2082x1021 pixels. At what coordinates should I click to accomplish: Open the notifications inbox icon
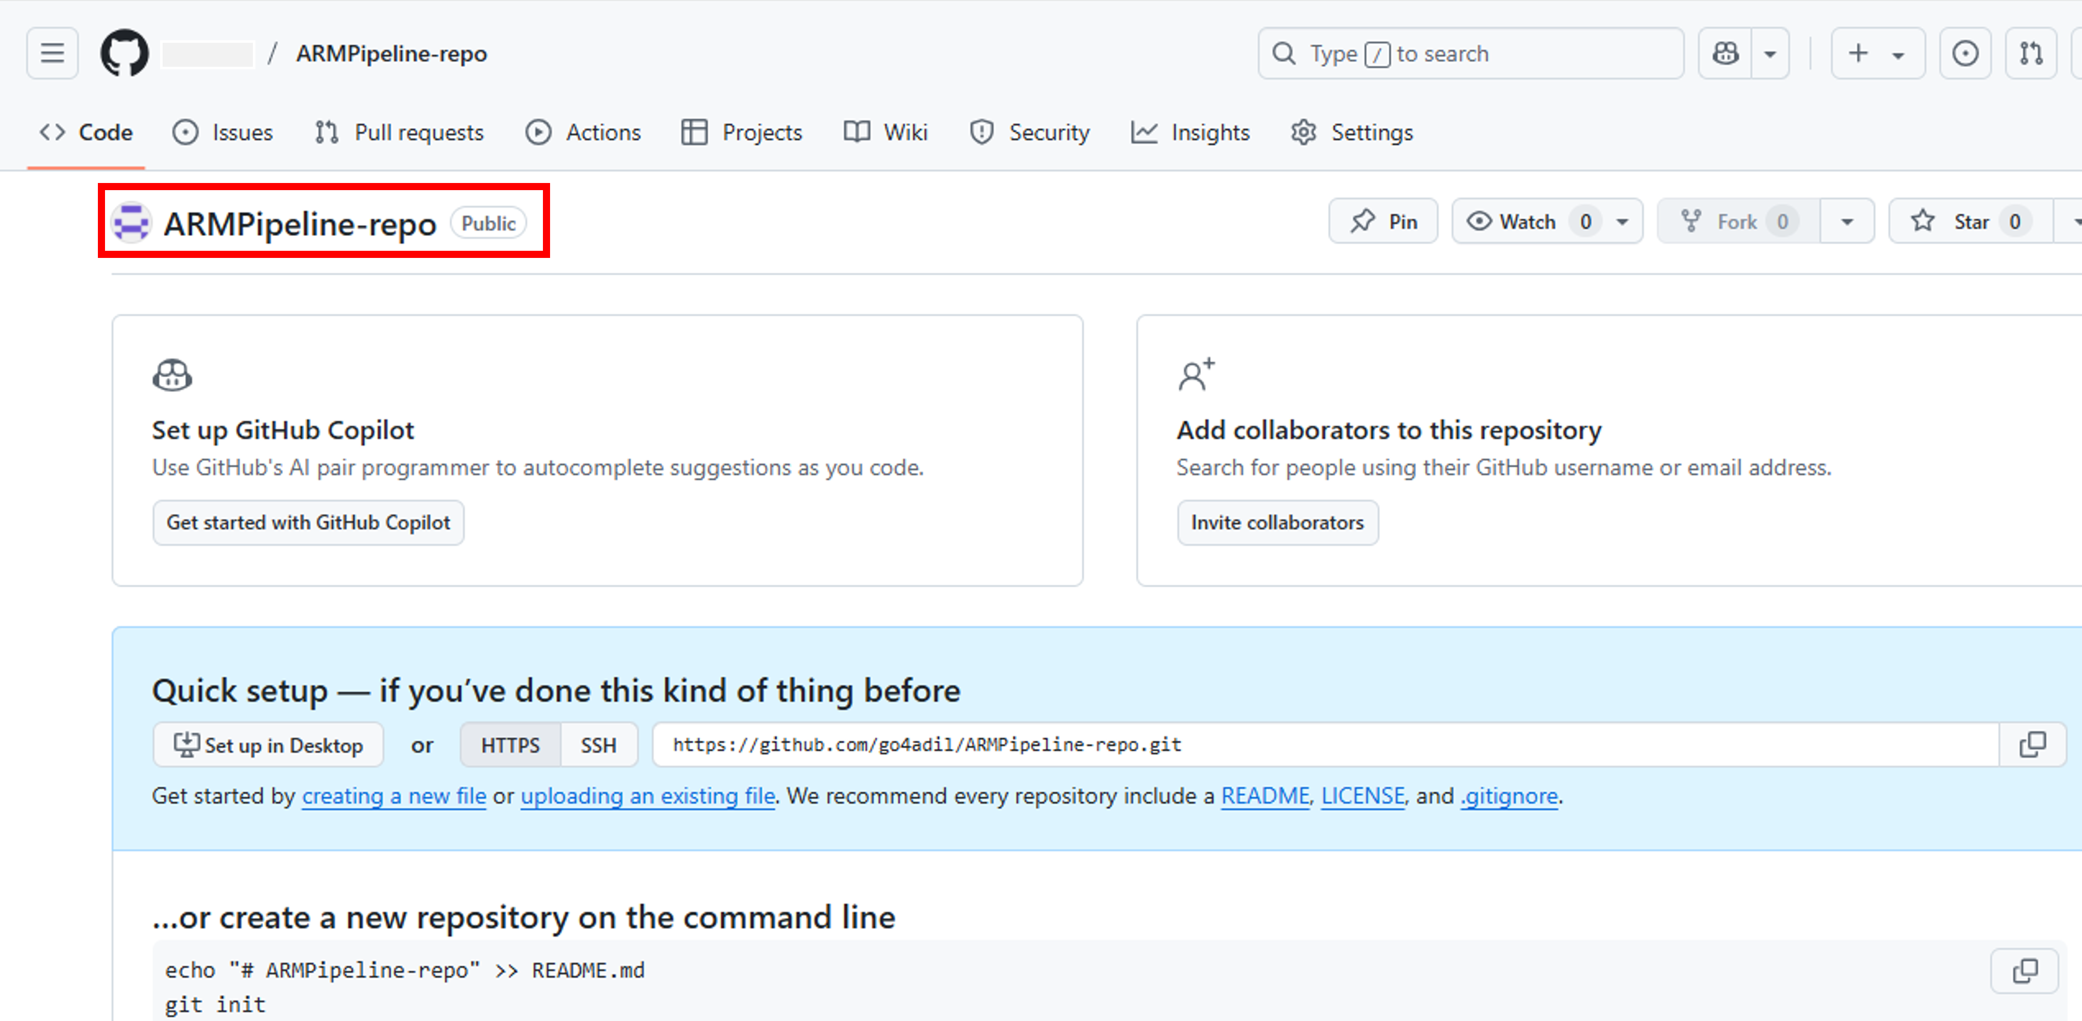1965,54
